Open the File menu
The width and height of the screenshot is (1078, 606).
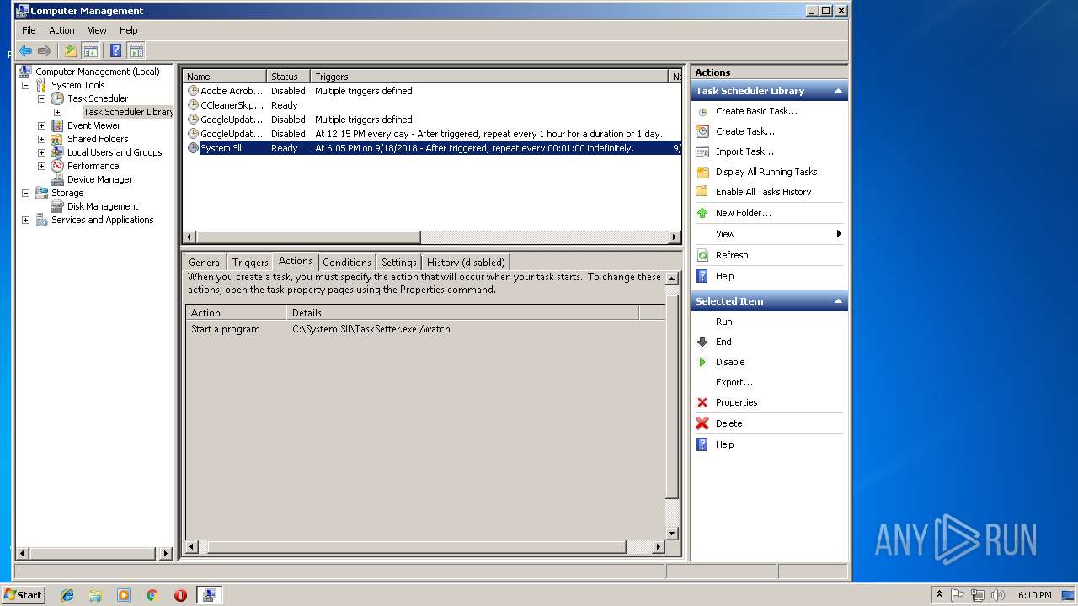[x=29, y=30]
